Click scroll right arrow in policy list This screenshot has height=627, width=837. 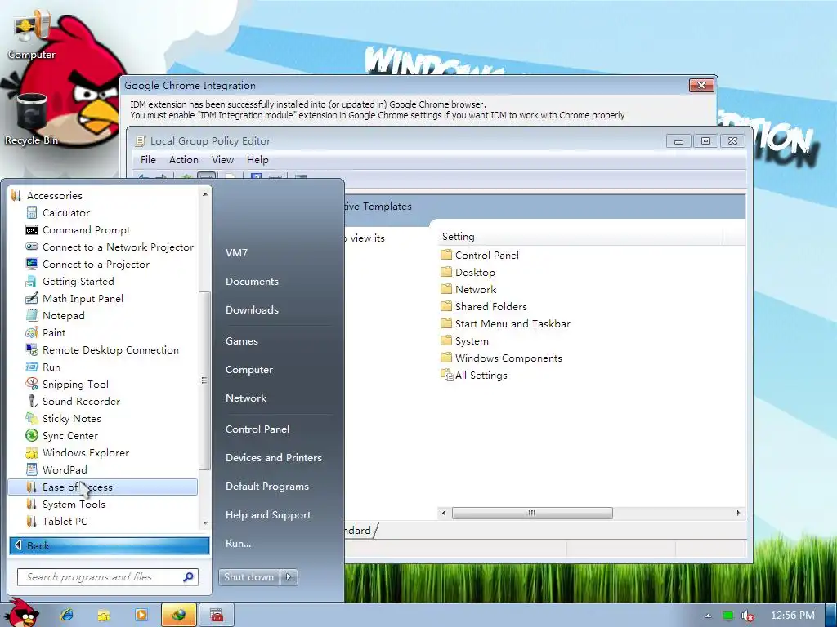[738, 513]
